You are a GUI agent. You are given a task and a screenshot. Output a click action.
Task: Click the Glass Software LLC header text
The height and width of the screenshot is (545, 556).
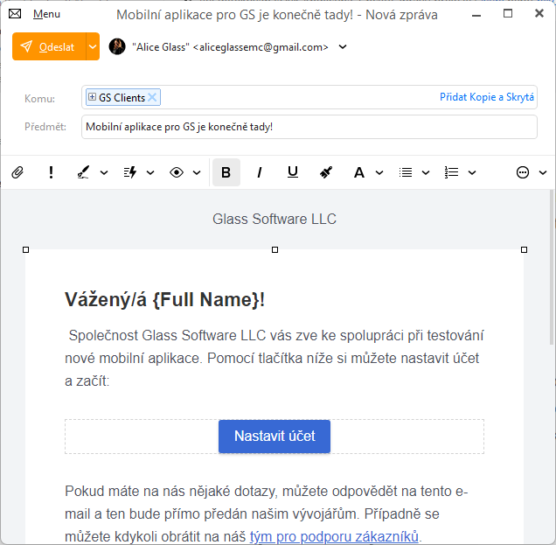[x=275, y=219]
